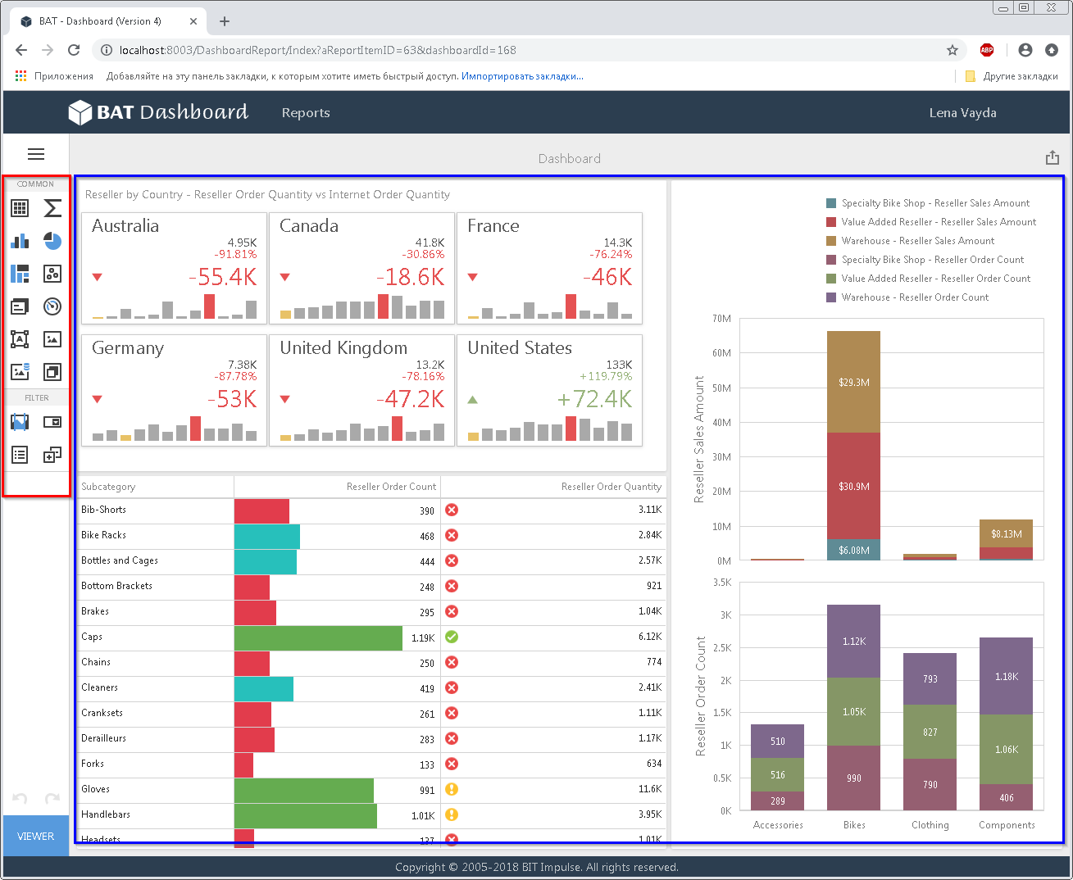Insert a Text Box item
This screenshot has width=1073, height=880.
[20, 339]
